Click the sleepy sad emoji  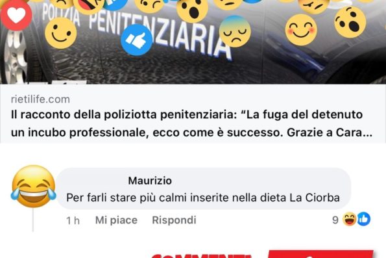(x=235, y=31)
